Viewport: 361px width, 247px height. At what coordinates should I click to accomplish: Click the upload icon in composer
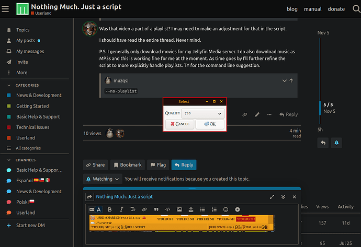[x=191, y=209]
